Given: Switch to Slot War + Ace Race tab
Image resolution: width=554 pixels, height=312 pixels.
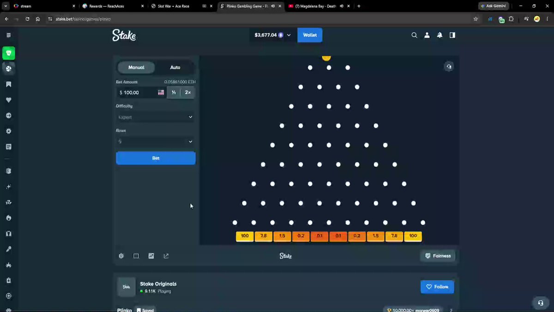Looking at the screenshot, I should click(182, 6).
